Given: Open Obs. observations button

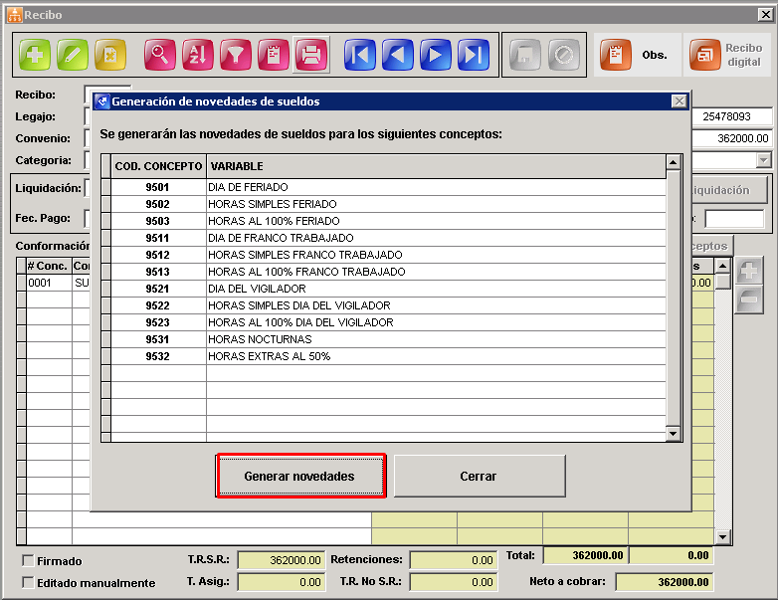Looking at the screenshot, I should click(637, 55).
